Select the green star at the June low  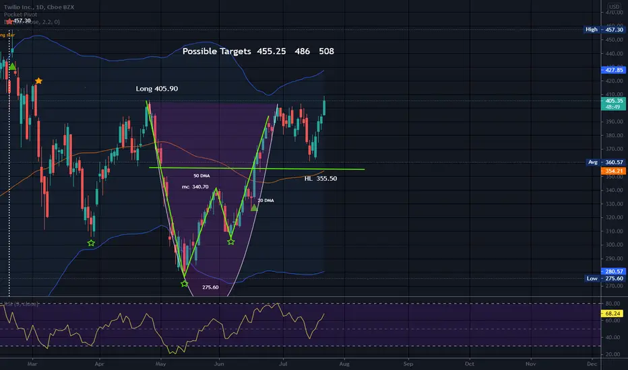[231, 242]
